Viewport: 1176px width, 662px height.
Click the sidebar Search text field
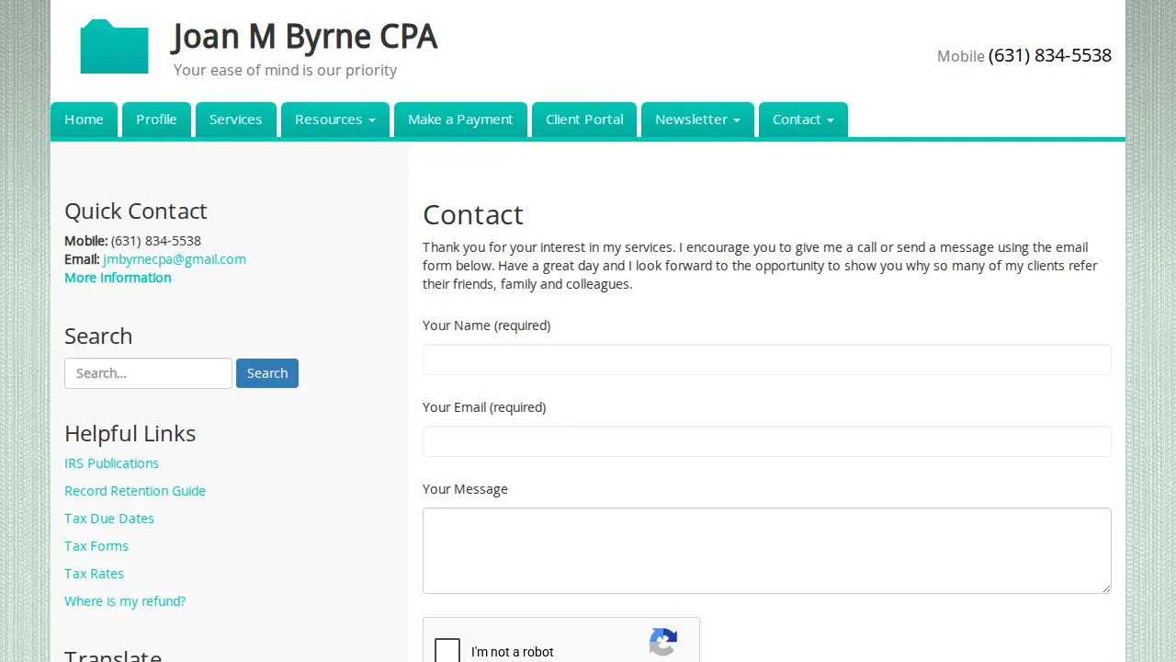pyautogui.click(x=148, y=373)
